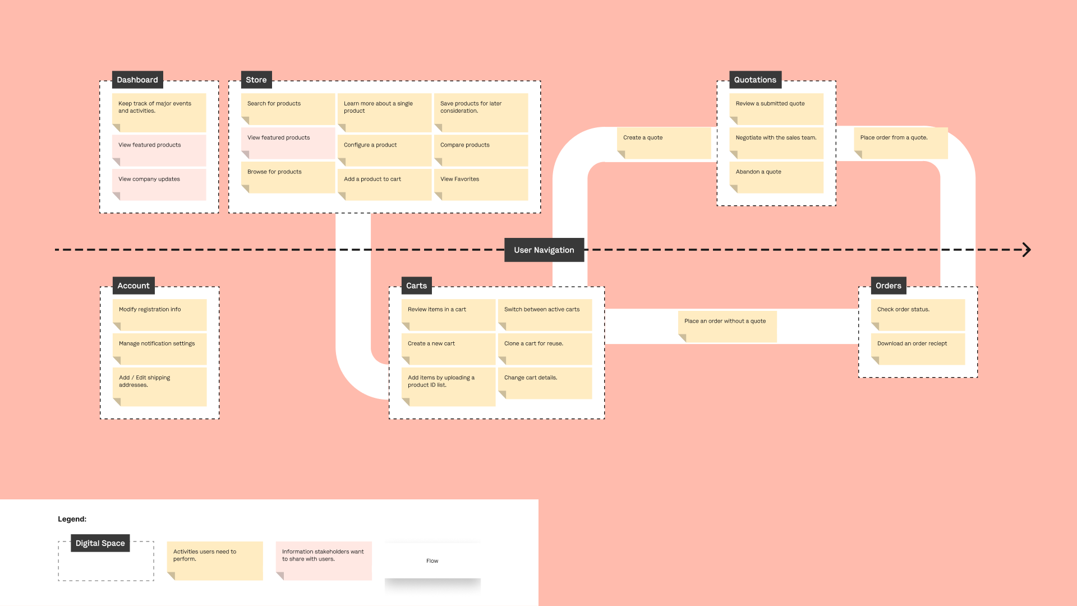Click the Account digital space icon
This screenshot has height=606, width=1077.
(132, 286)
